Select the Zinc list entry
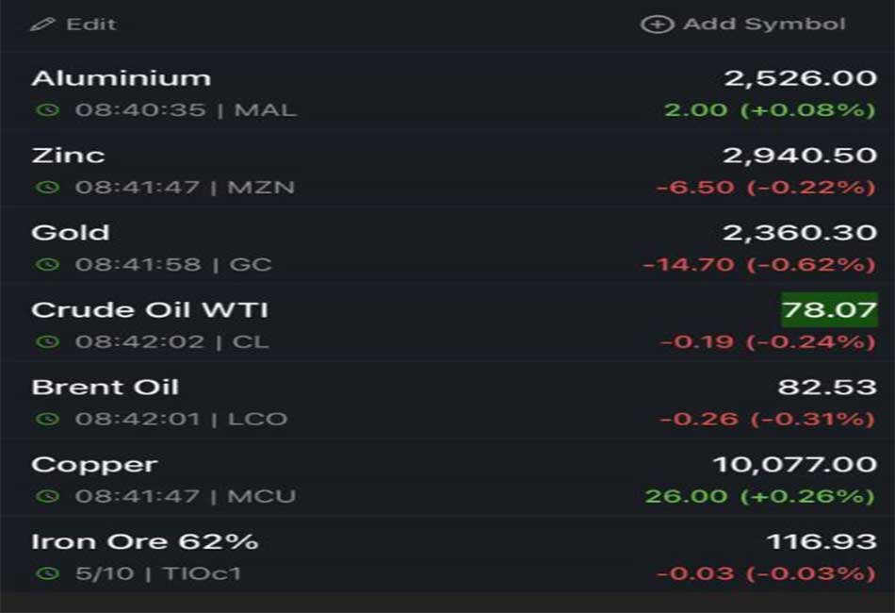Screen dimensions: 895x613 pyautogui.click(x=447, y=170)
